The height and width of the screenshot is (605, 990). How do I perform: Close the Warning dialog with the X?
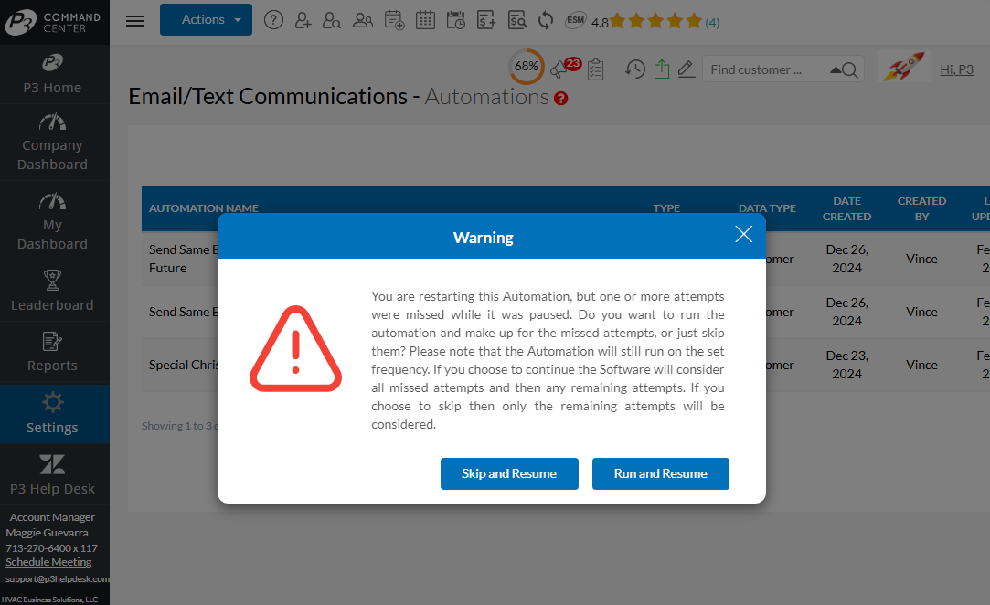(x=743, y=235)
